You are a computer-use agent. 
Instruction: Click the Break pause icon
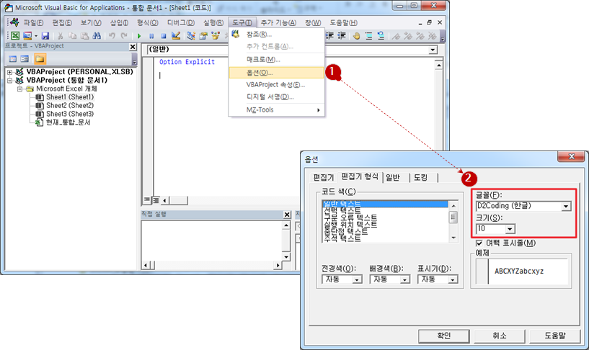tap(151, 36)
